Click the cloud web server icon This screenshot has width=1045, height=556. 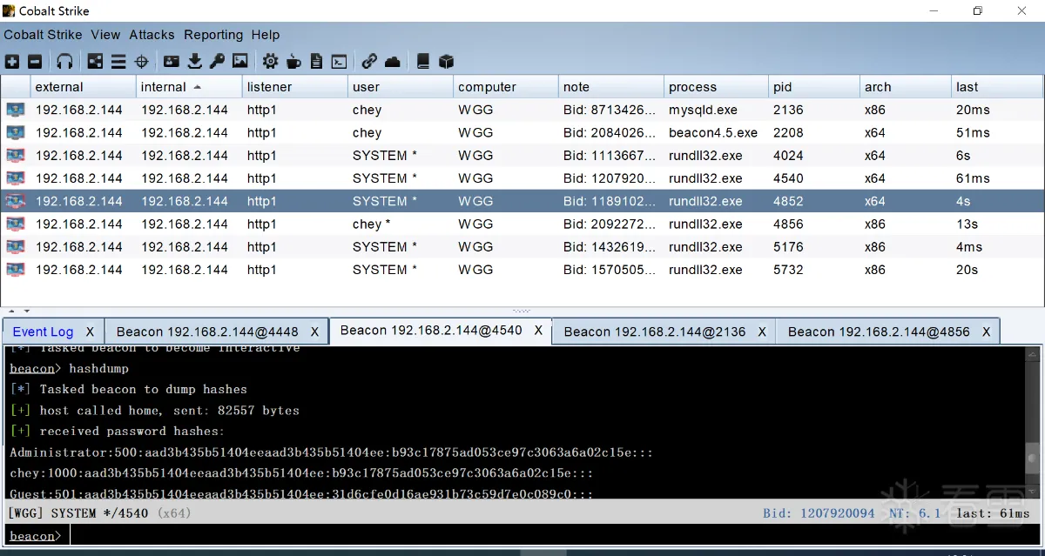[x=393, y=62]
